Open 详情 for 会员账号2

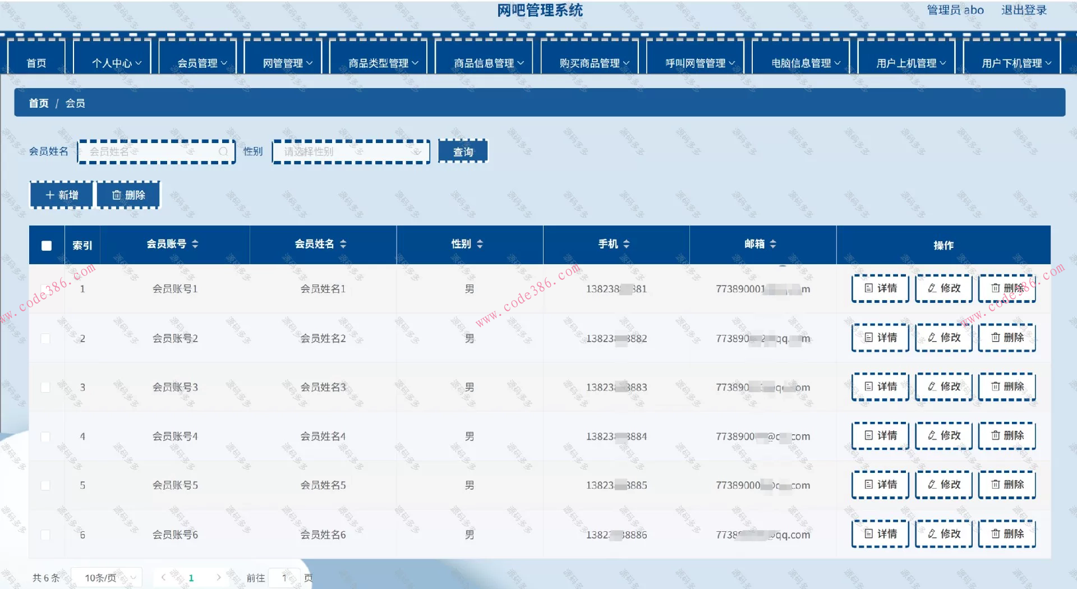pos(880,338)
